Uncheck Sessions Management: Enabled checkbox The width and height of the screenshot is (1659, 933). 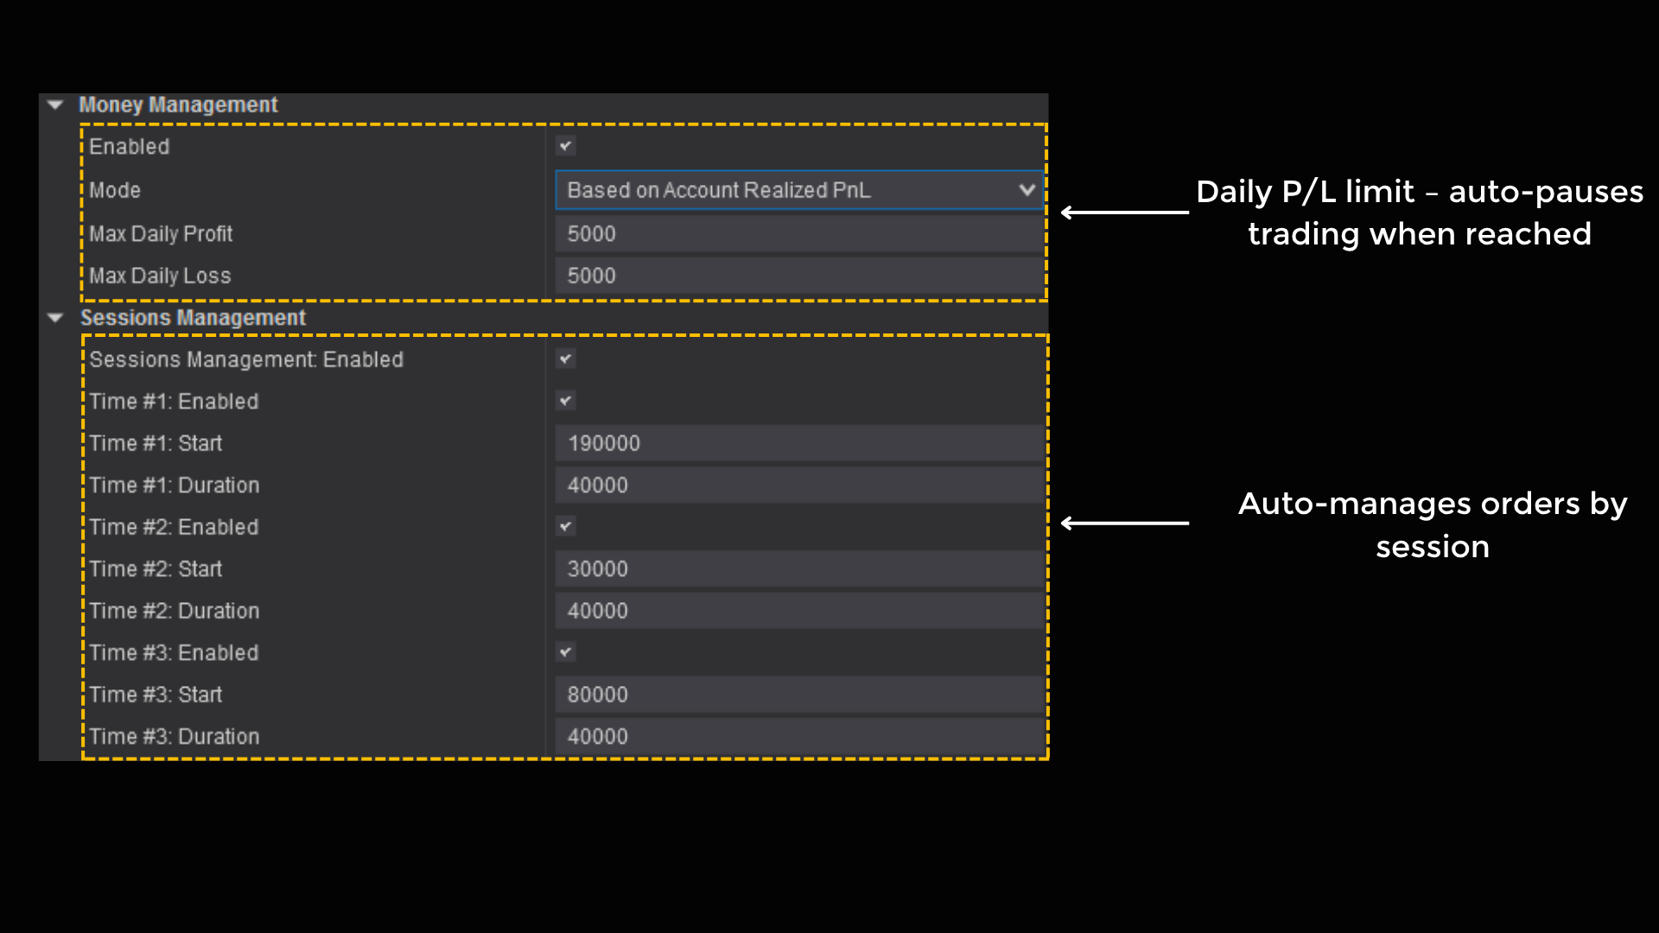tap(566, 359)
